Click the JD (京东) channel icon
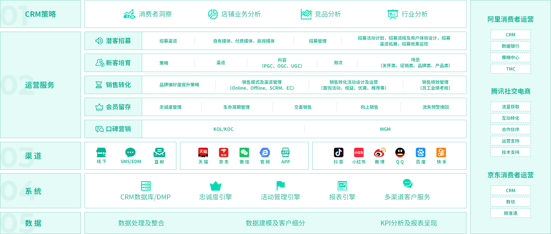Screen dimensions: 551x234 pos(224,152)
